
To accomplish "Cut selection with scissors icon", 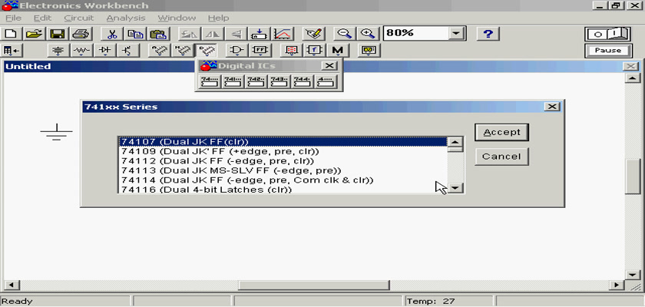I will (x=111, y=33).
